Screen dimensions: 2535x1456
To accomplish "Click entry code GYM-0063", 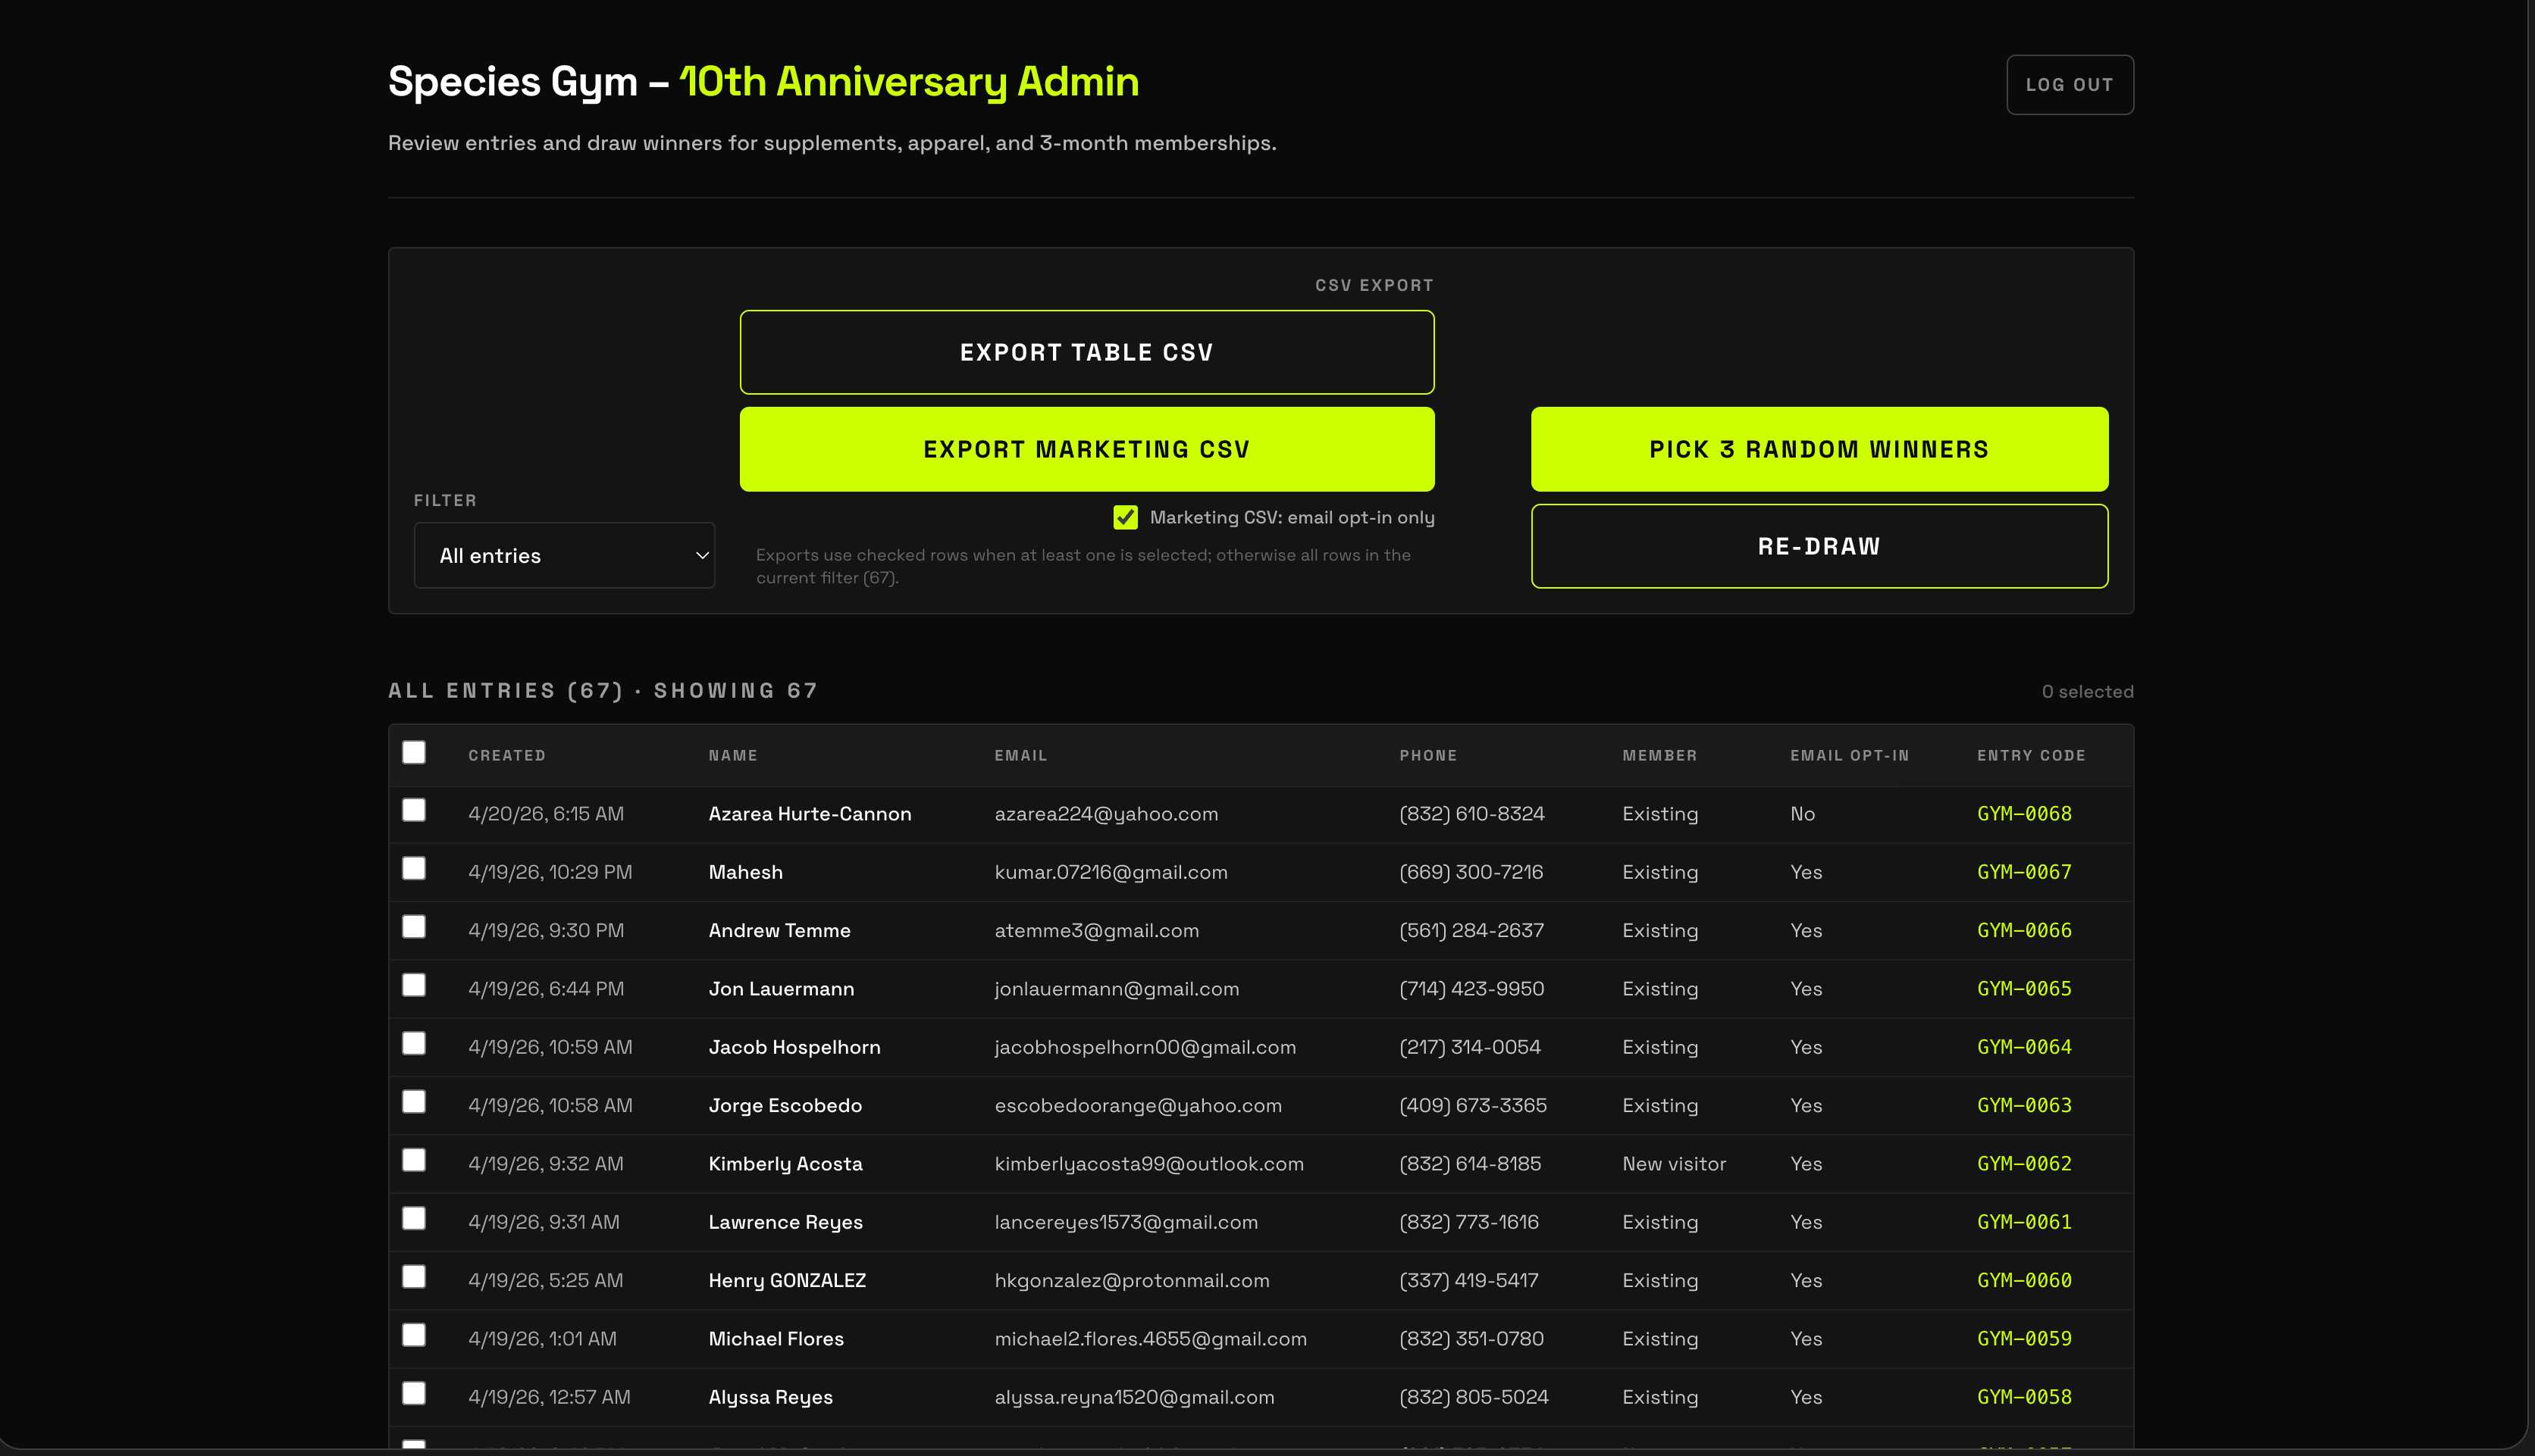I will pos(2024,1105).
